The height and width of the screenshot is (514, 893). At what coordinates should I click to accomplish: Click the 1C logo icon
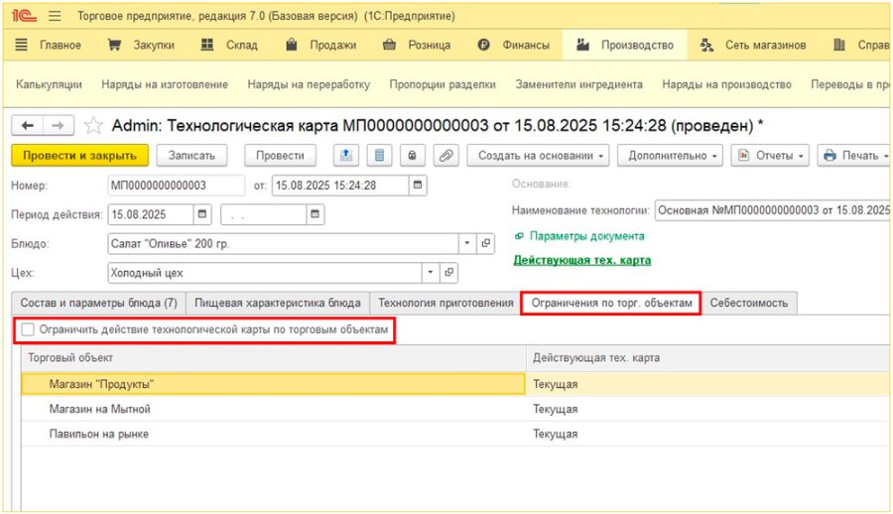coord(24,16)
